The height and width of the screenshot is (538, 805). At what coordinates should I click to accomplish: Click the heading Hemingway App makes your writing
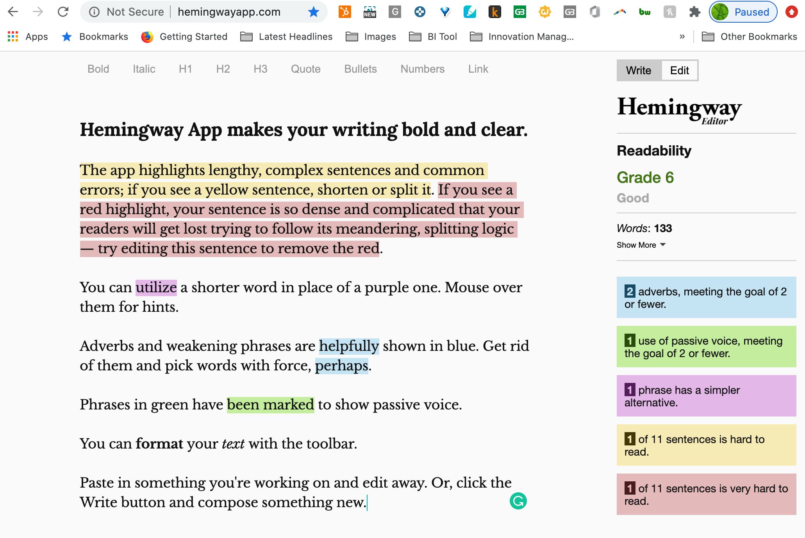pyautogui.click(x=303, y=130)
